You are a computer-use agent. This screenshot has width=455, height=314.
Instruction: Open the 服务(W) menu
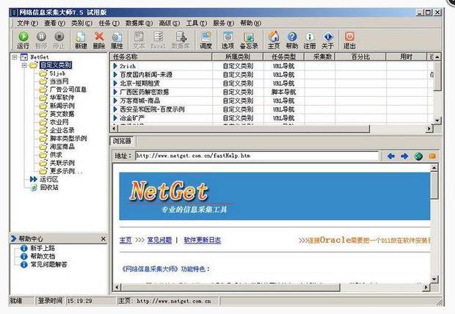click(x=223, y=23)
